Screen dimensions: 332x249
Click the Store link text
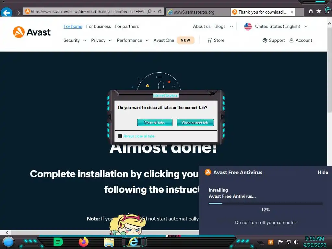219,40
